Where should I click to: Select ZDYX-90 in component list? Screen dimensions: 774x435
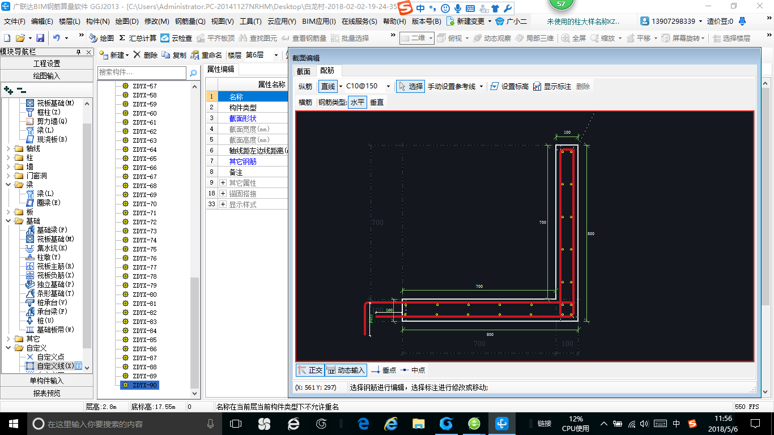pyautogui.click(x=139, y=385)
